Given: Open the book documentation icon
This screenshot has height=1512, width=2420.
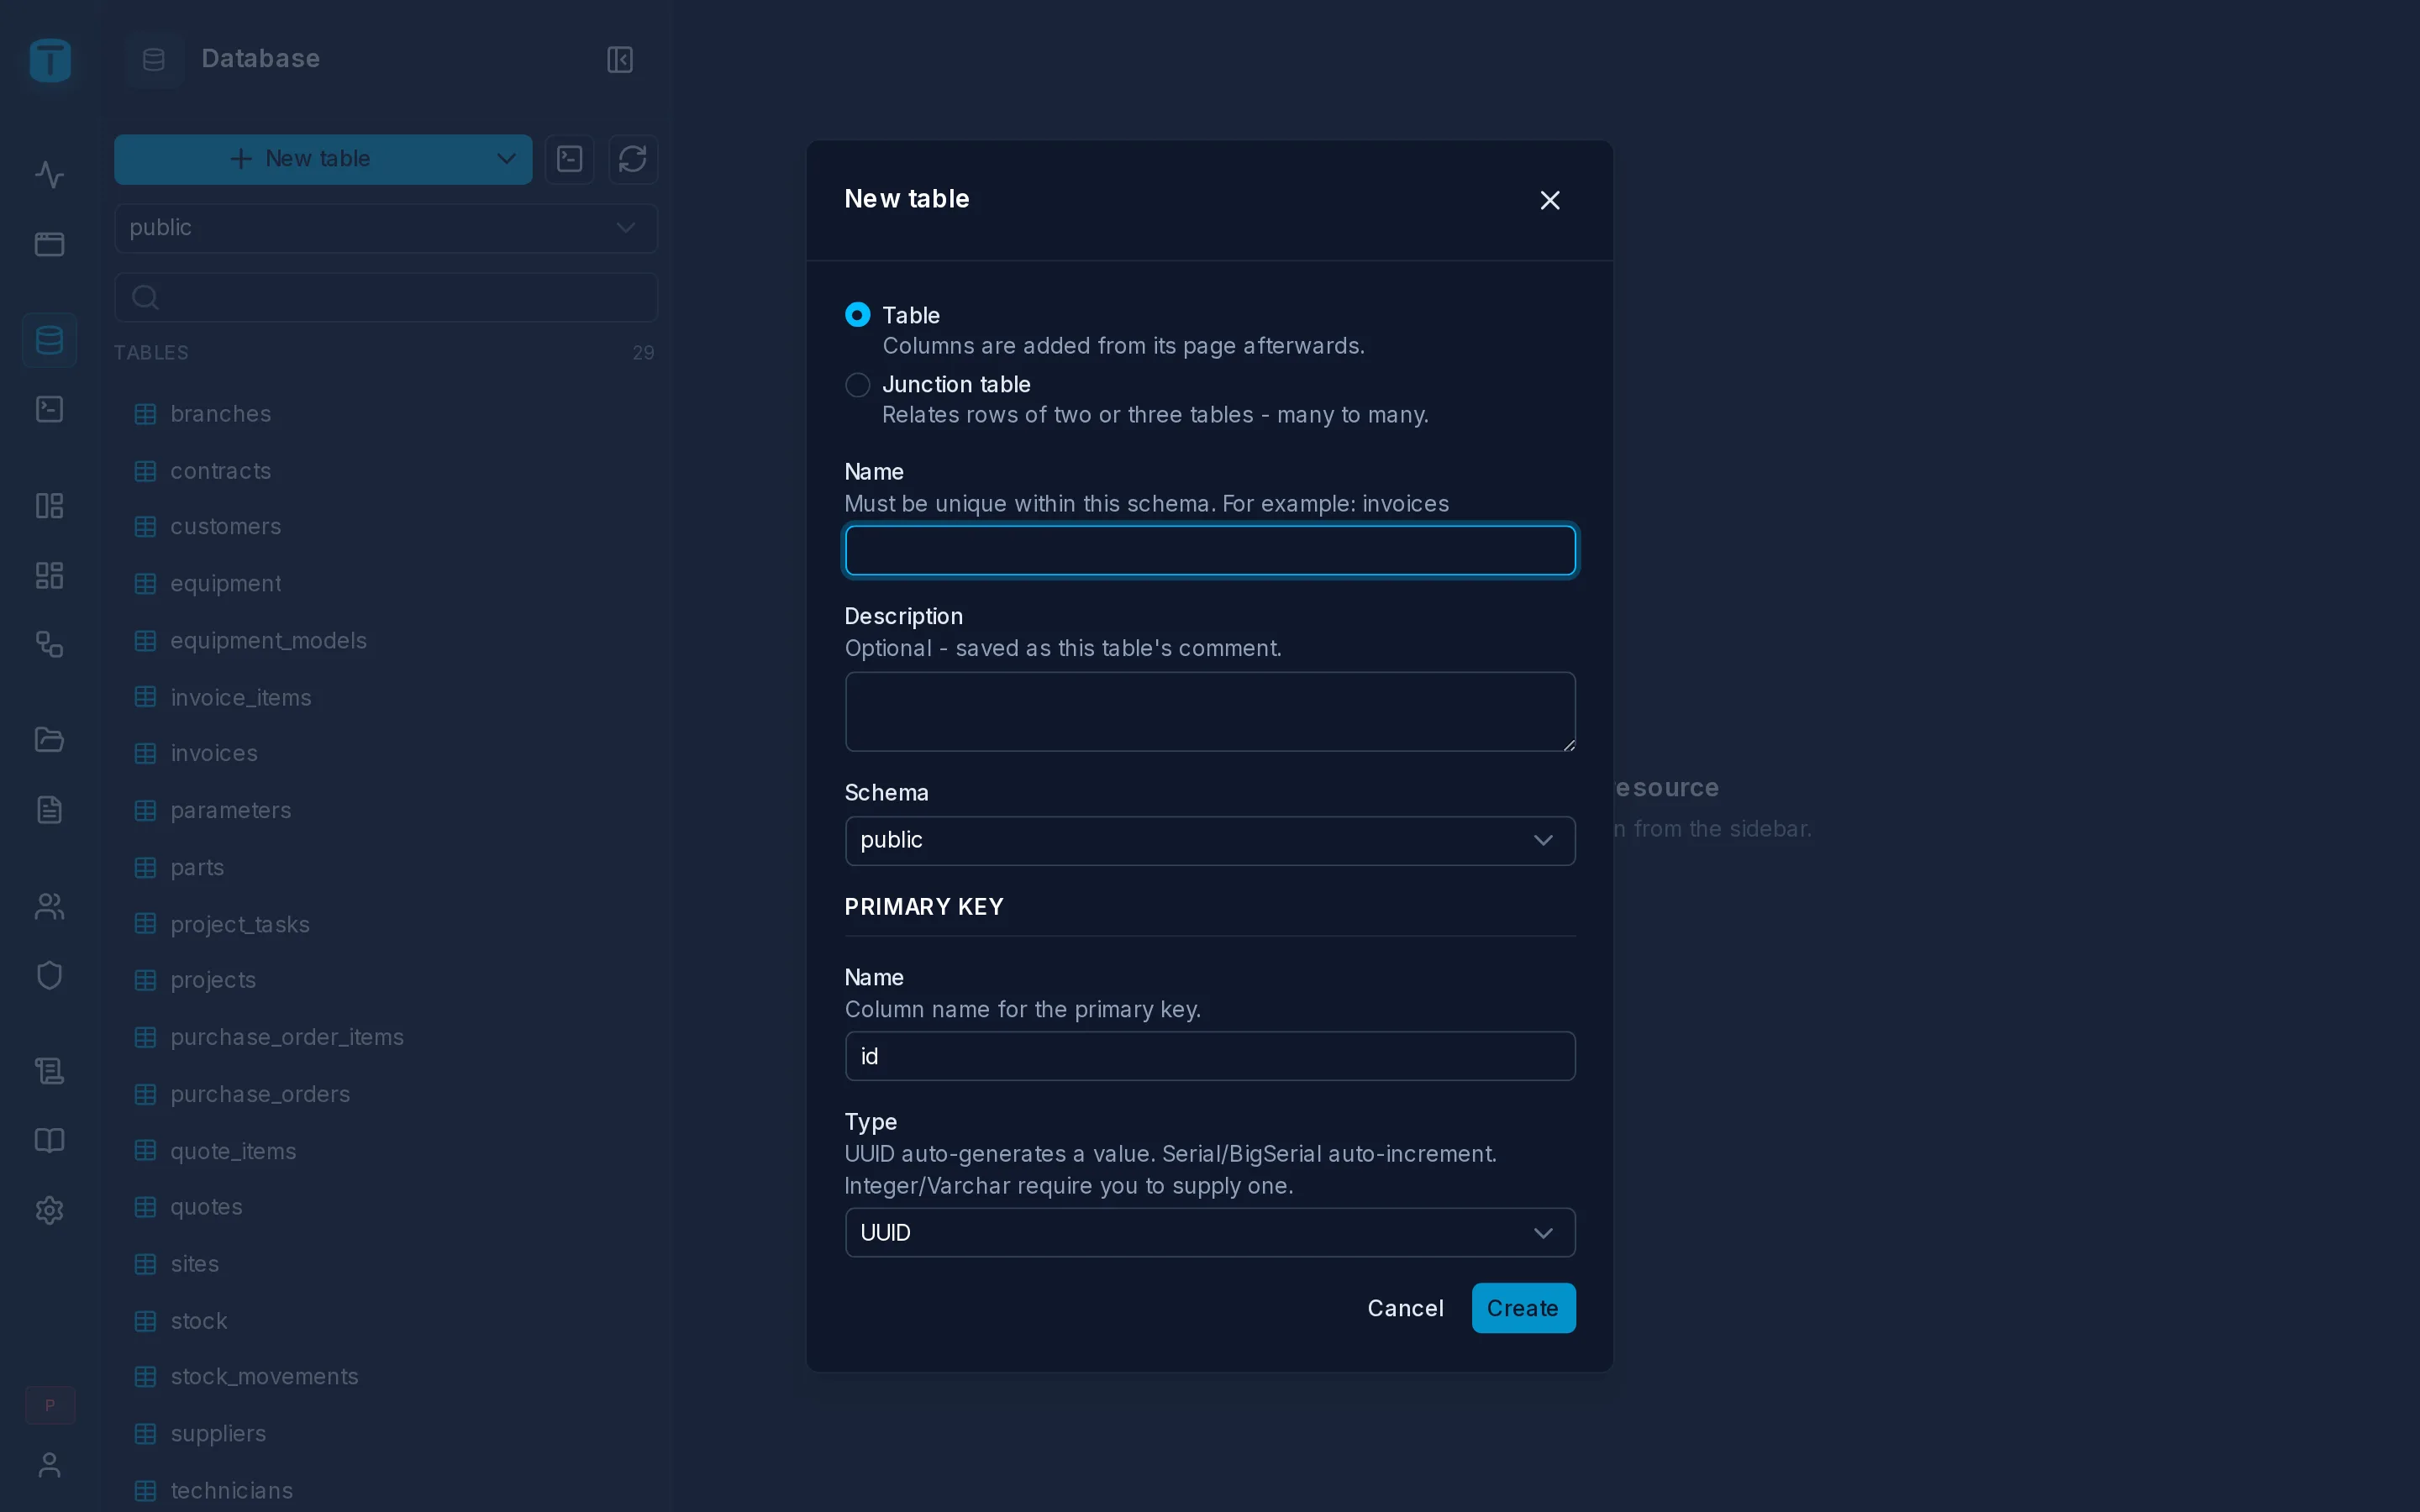Looking at the screenshot, I should (50, 1141).
